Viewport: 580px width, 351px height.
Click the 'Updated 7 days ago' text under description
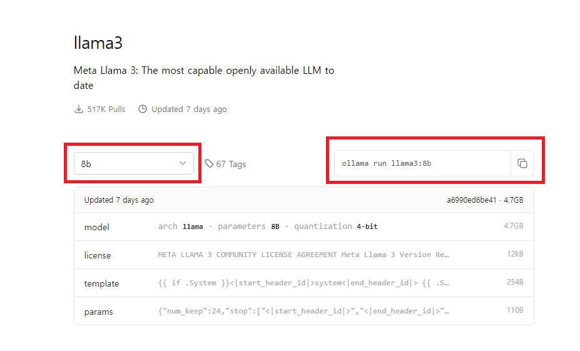pos(189,109)
